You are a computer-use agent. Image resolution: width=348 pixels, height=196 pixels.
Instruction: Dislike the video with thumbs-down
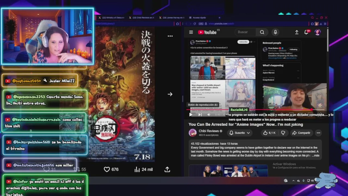point(283,133)
